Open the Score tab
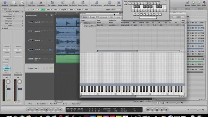Screen dimensions: 208x117 point(65,104)
